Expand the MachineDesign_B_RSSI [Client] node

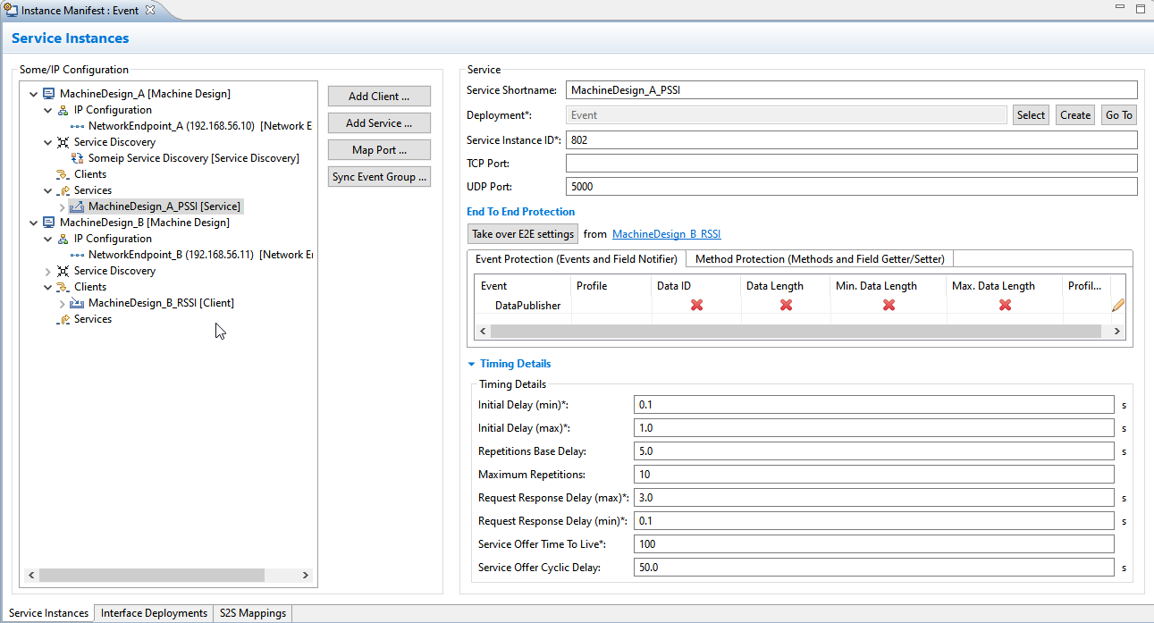coord(62,303)
